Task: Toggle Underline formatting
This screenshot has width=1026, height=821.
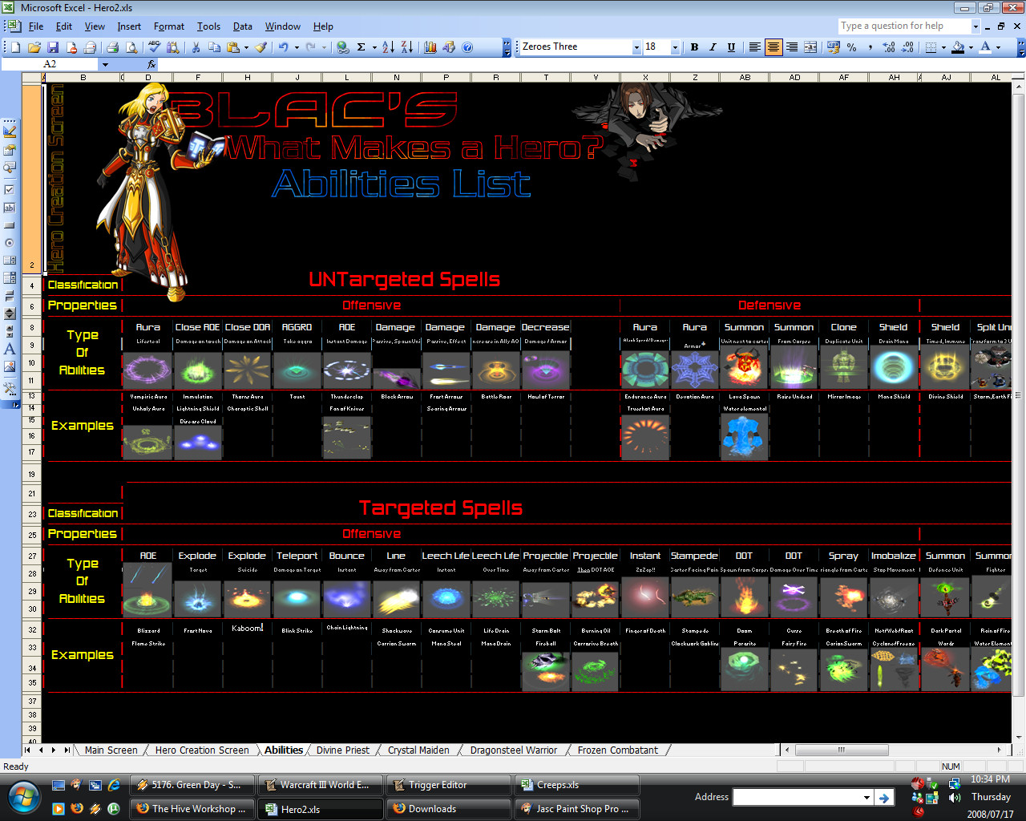Action: pyautogui.click(x=731, y=47)
